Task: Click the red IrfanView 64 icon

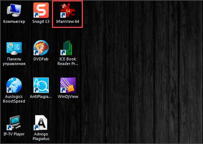Action: [68, 10]
